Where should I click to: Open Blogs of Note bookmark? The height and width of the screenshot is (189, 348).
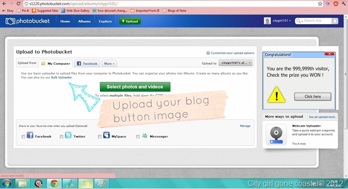pos(174,10)
